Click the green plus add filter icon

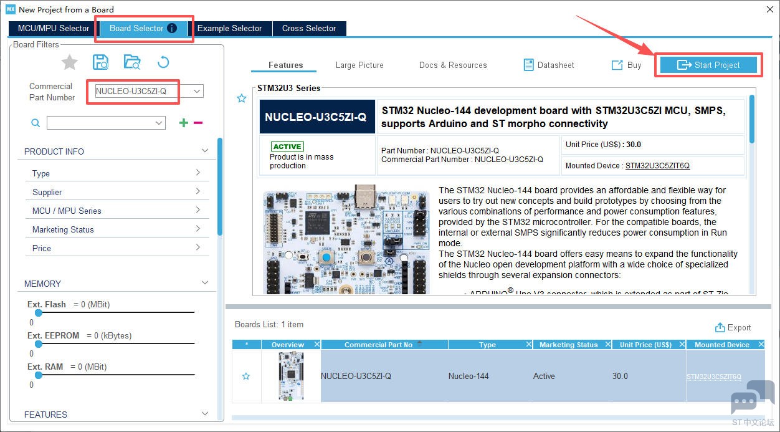pos(183,123)
